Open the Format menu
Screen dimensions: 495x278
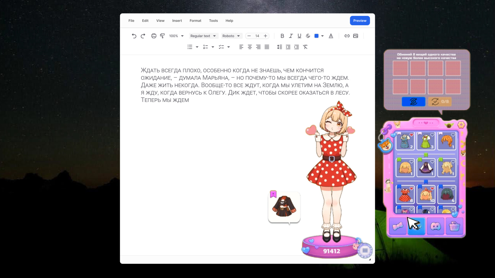coord(195,21)
